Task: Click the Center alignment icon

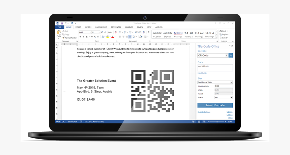Action: coord(123,37)
